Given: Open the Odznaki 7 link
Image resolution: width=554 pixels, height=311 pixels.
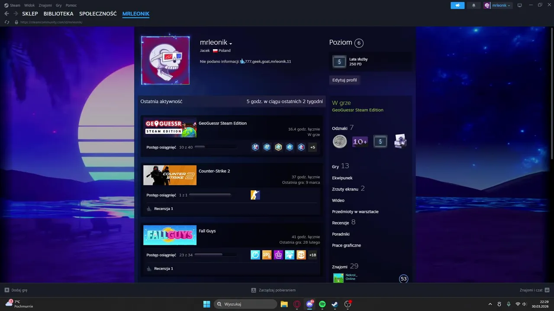Looking at the screenshot, I should (x=343, y=128).
